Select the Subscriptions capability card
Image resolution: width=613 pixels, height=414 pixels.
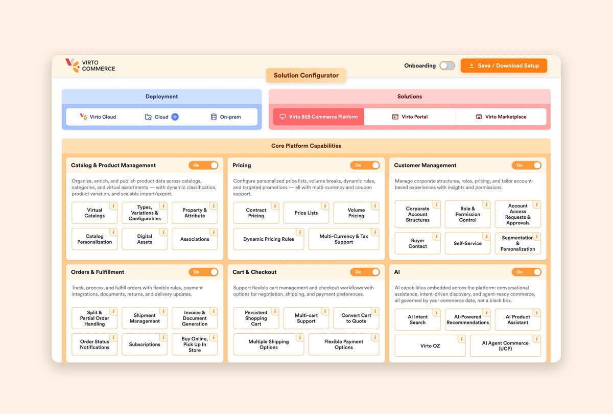145,344
